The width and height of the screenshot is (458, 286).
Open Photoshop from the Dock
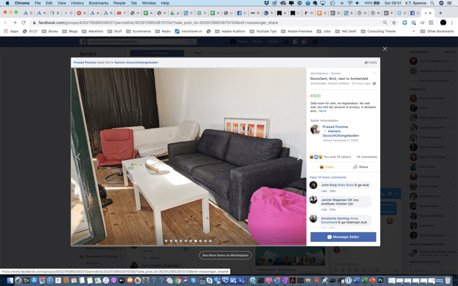pos(380,281)
